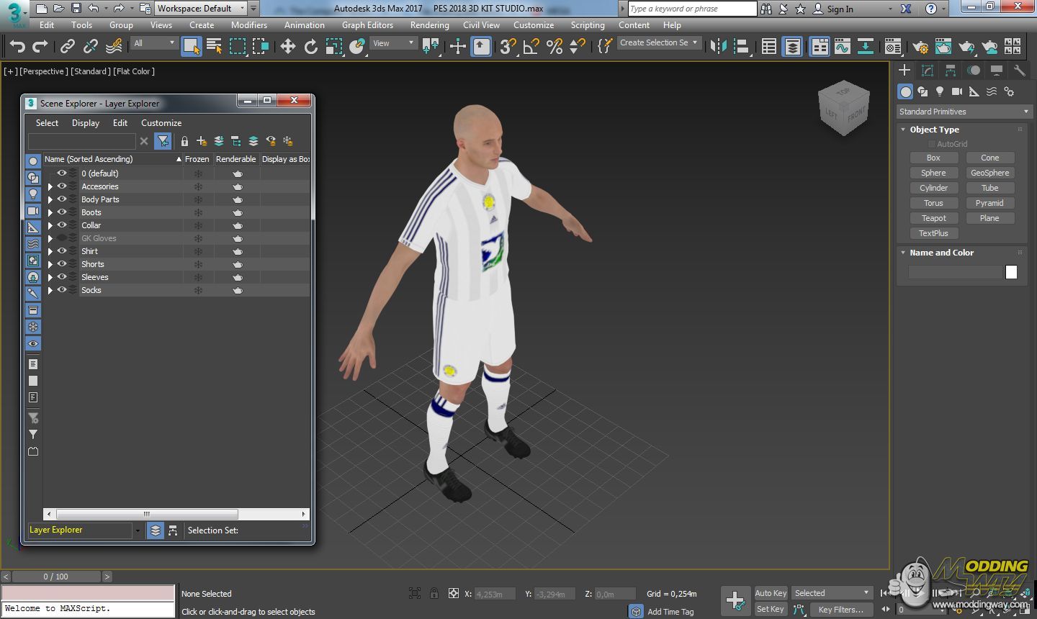The width and height of the screenshot is (1037, 619).
Task: Show the hidden GK Gloves layer
Action: (x=62, y=238)
